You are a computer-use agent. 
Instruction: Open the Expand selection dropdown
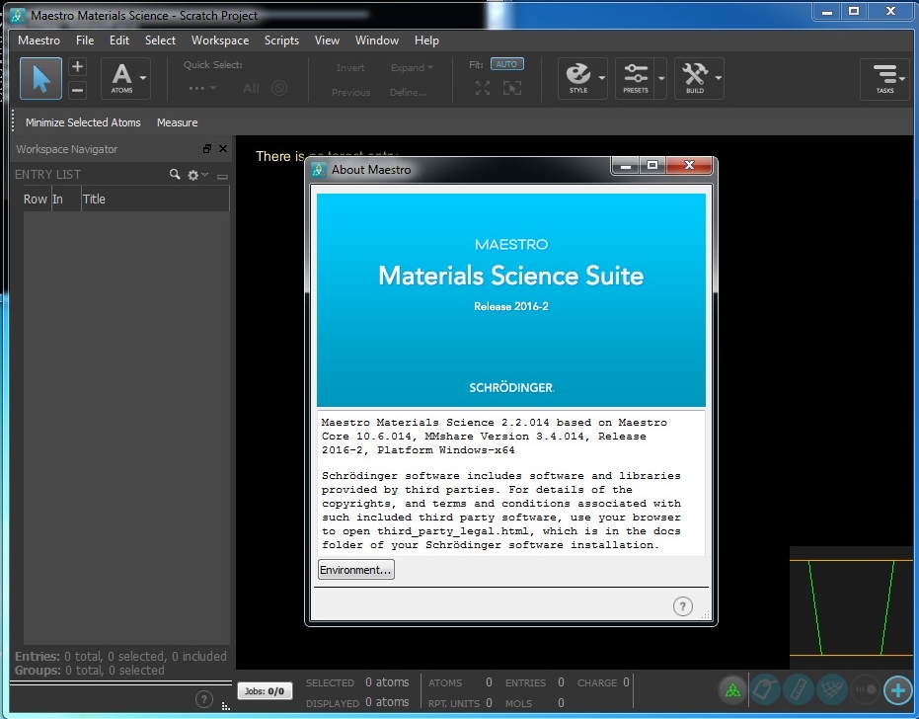tap(412, 67)
